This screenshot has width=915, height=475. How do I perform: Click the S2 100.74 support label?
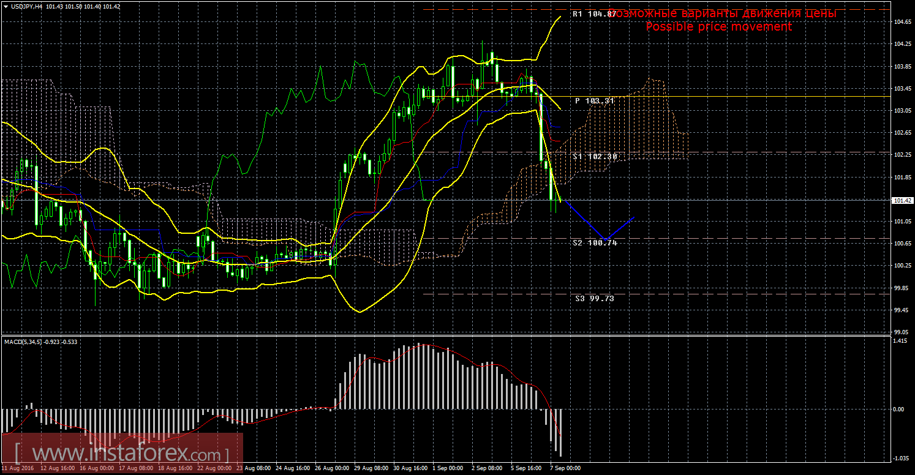tap(595, 242)
